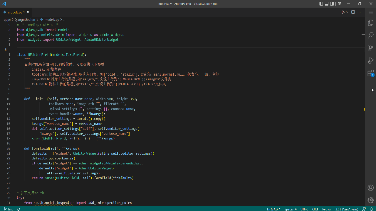Screen dimensions: 376x211
Task: Switch the Python interpreter 3.6.8 venv
Action: [x=347, y=209]
